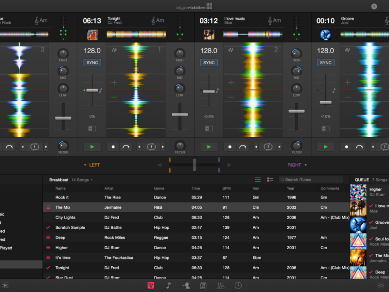Open the iTunes music library tab
Screen dimensions: 389x292
coord(168,286)
